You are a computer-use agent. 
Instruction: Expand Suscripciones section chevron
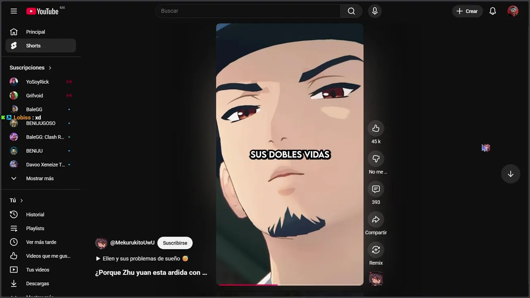pyautogui.click(x=50, y=67)
